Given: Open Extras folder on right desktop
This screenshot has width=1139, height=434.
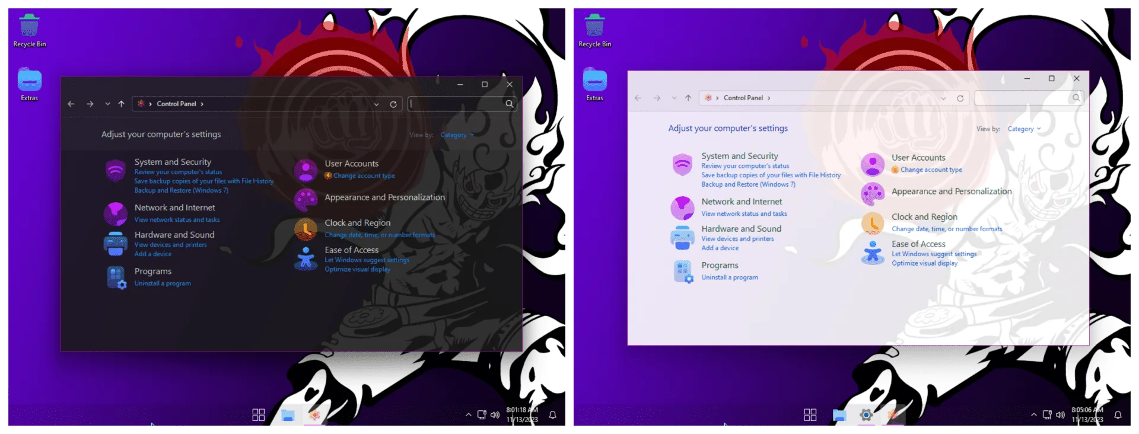Looking at the screenshot, I should pos(594,84).
